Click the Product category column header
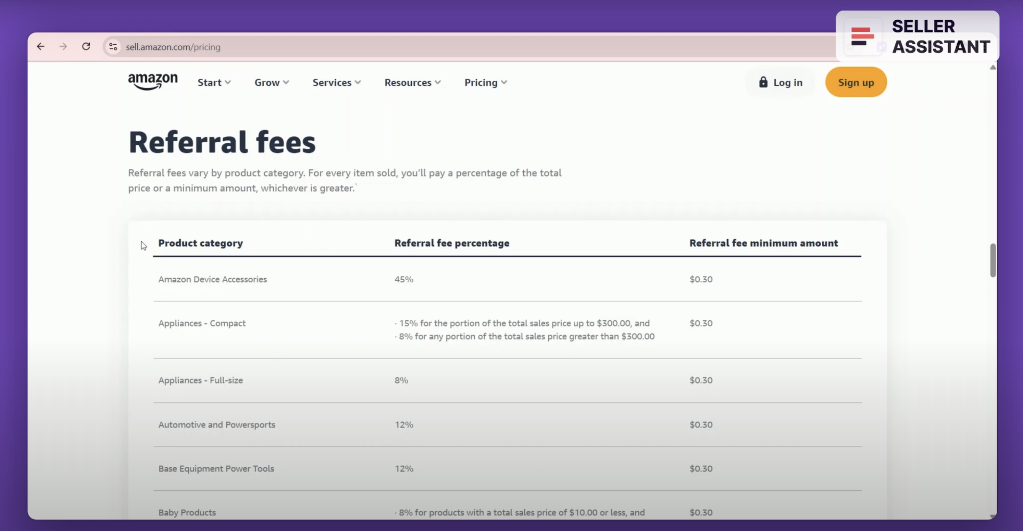The height and width of the screenshot is (531, 1023). coord(201,243)
